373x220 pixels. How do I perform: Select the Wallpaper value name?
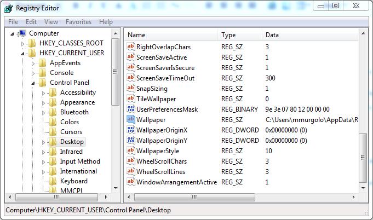pyautogui.click(x=151, y=120)
